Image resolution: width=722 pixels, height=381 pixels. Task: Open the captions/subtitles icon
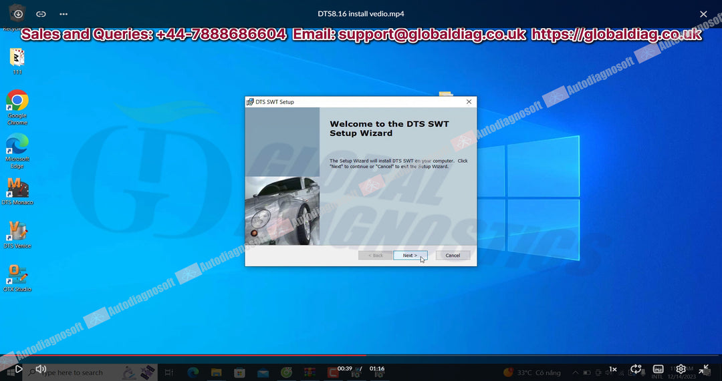[x=658, y=369]
